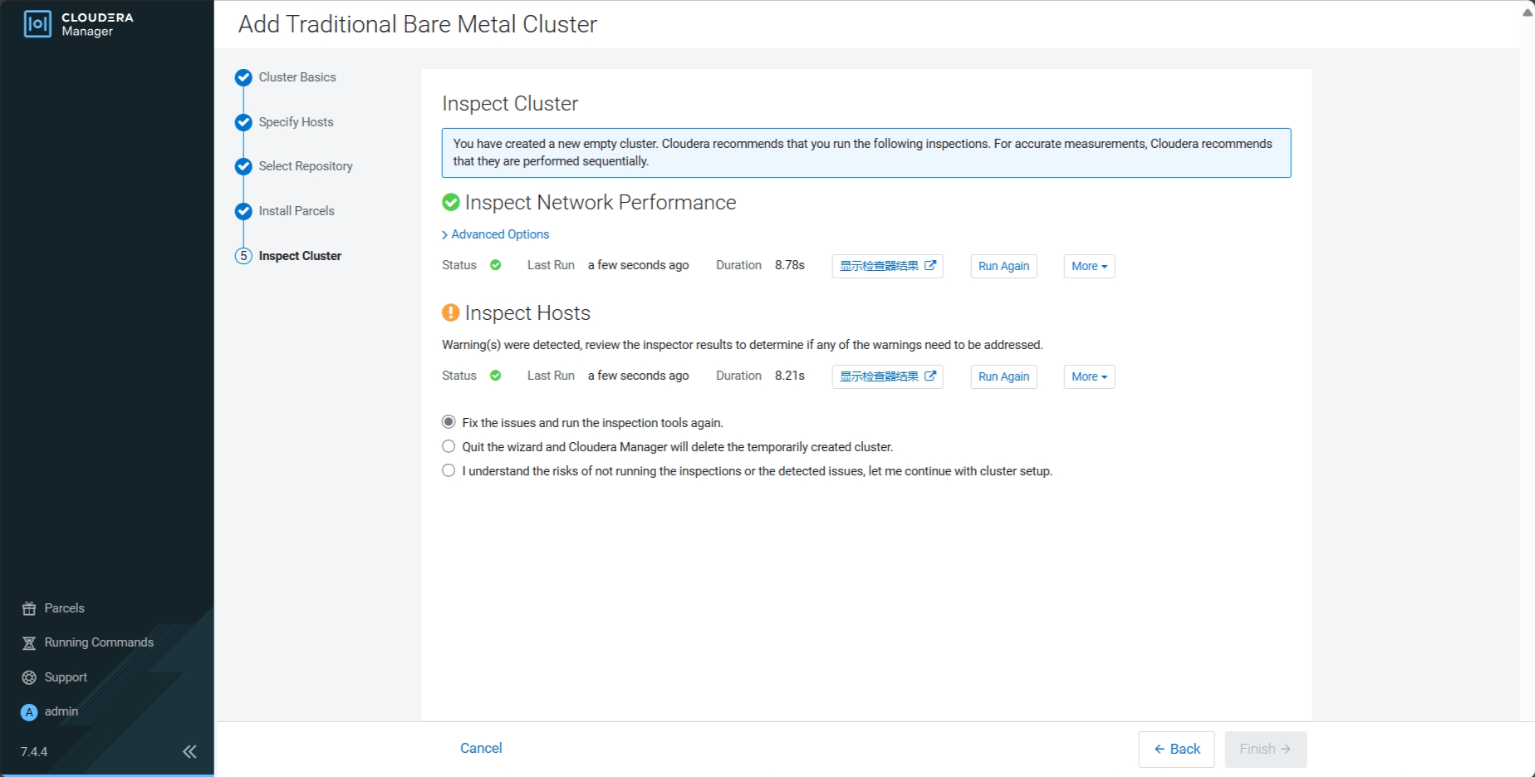Show inspector results for network performance

point(887,266)
